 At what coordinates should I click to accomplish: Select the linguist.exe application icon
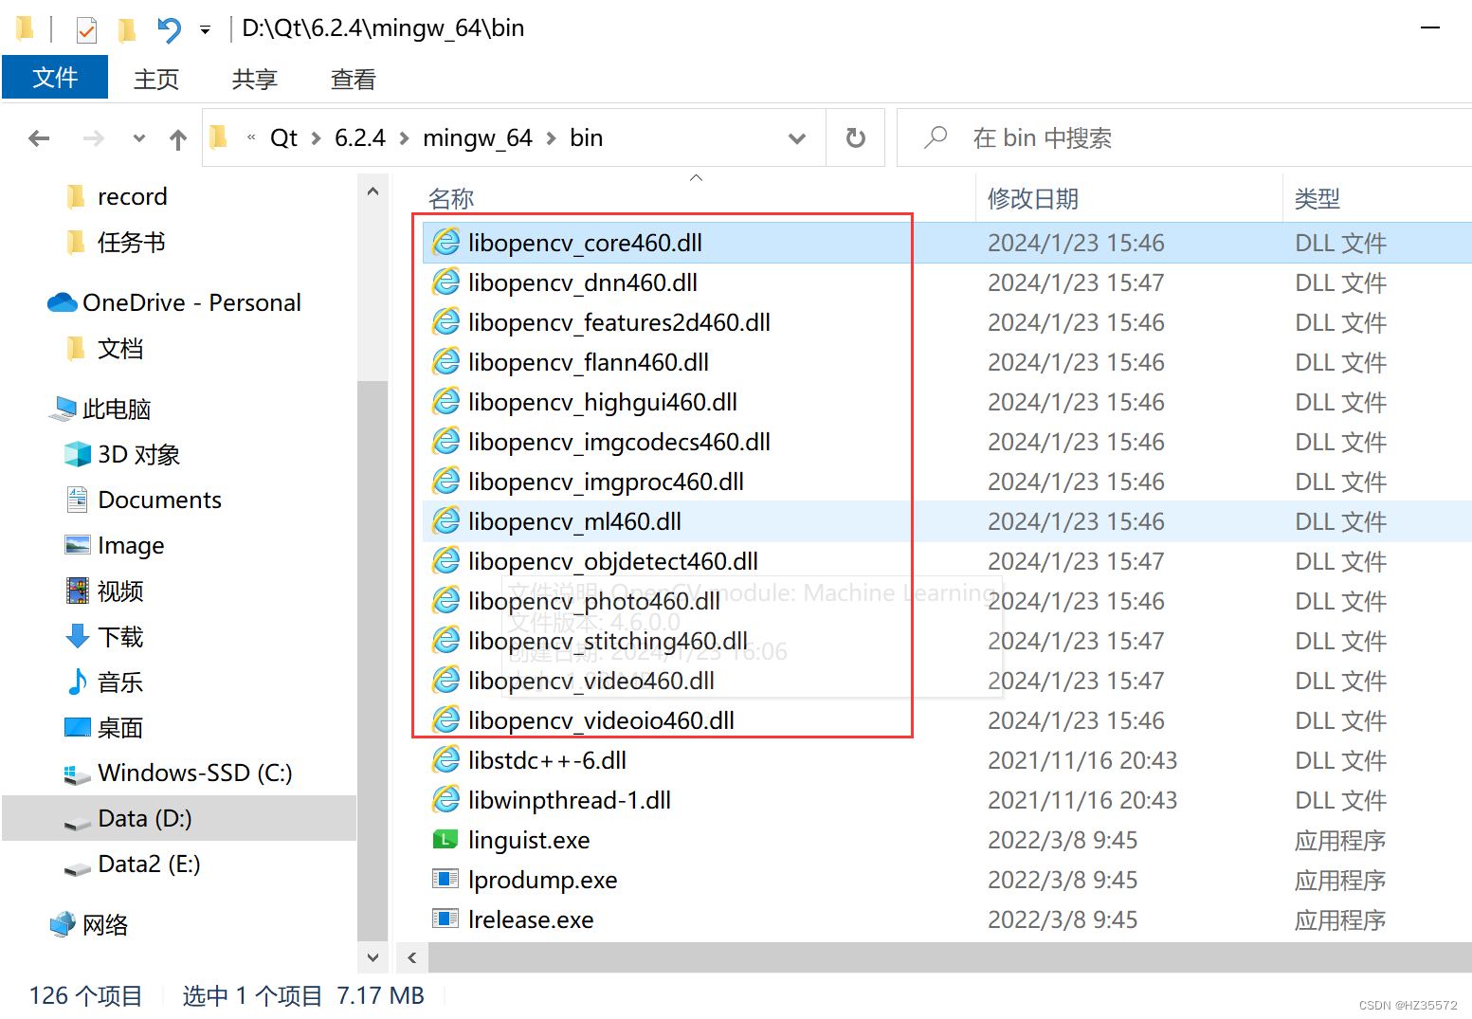coord(445,839)
